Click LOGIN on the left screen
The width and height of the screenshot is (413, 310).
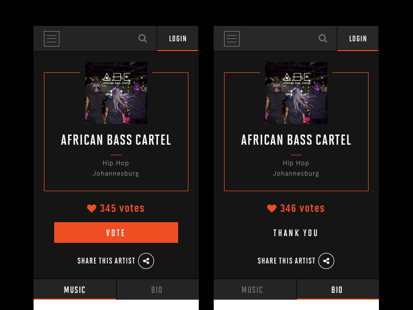point(178,39)
